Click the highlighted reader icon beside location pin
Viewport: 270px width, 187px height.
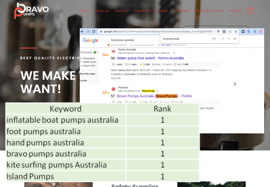tap(224, 32)
